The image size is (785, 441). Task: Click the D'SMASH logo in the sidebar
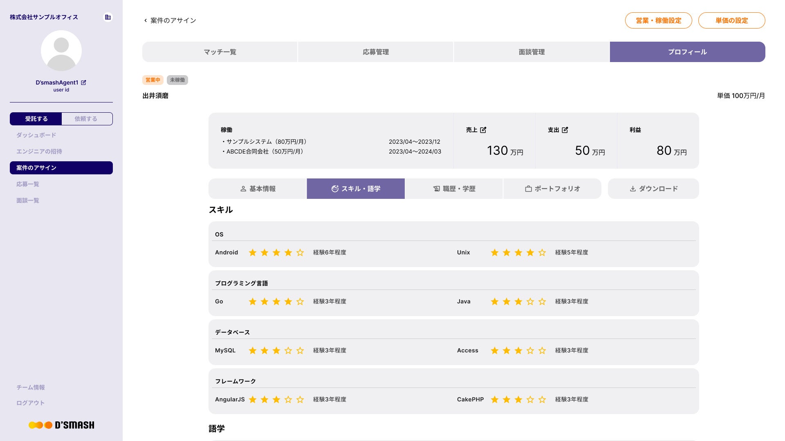point(61,425)
